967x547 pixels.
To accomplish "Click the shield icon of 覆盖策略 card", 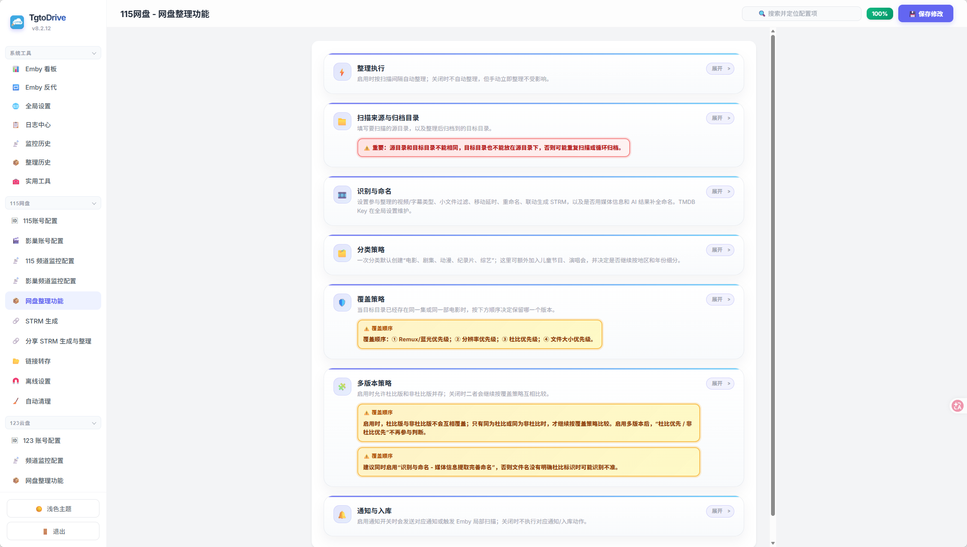I will coord(342,303).
